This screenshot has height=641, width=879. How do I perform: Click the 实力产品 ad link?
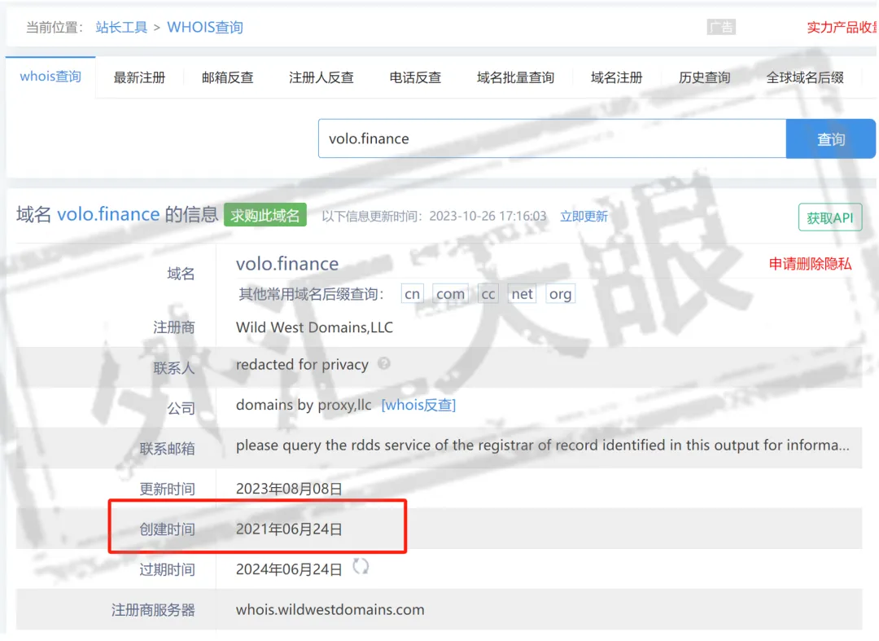pyautogui.click(x=842, y=27)
